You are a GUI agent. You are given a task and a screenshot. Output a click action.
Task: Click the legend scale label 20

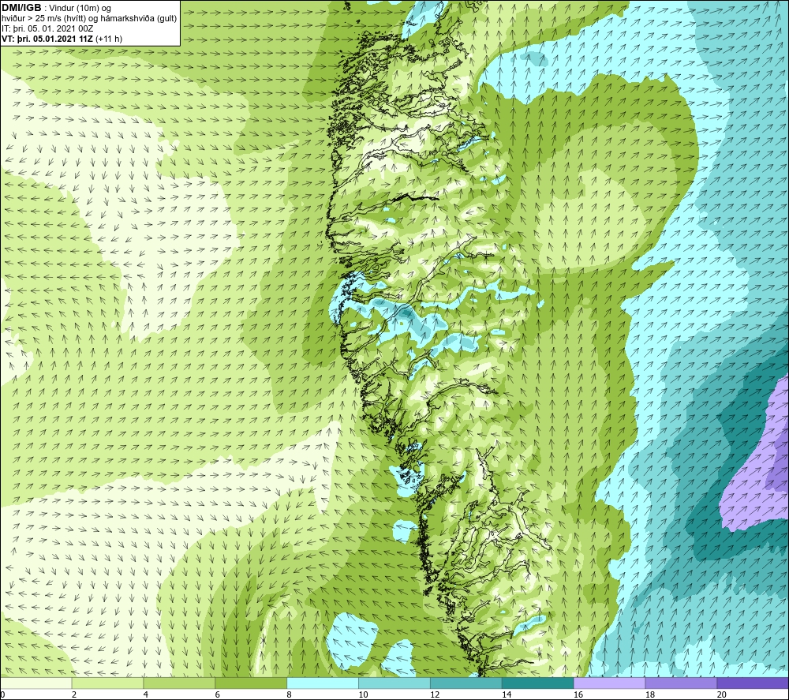(722, 695)
